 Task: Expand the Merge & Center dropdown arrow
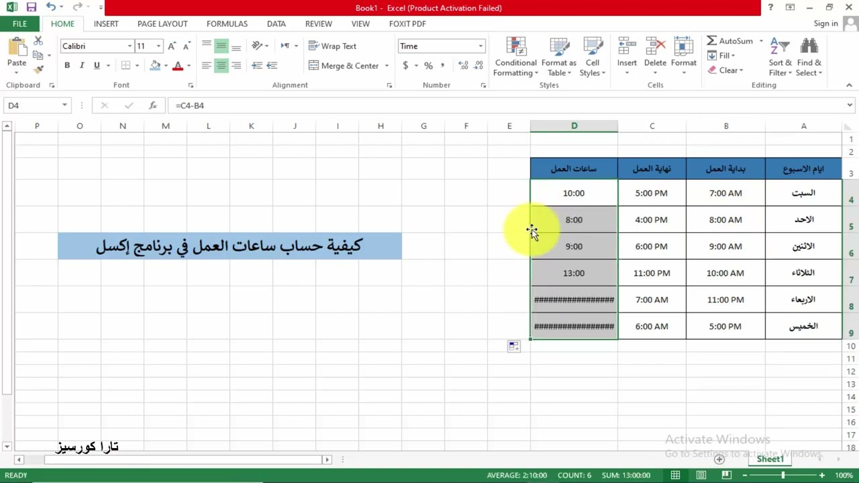(x=387, y=66)
